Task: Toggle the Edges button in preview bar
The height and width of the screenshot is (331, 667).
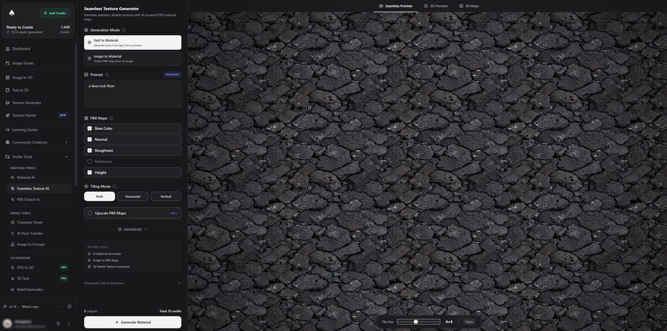Action: [x=469, y=322]
